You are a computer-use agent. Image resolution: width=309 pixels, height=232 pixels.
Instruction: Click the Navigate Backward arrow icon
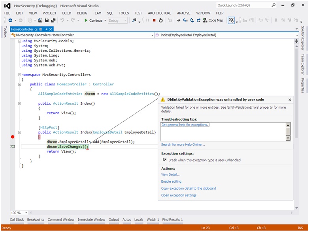[x=10, y=20]
